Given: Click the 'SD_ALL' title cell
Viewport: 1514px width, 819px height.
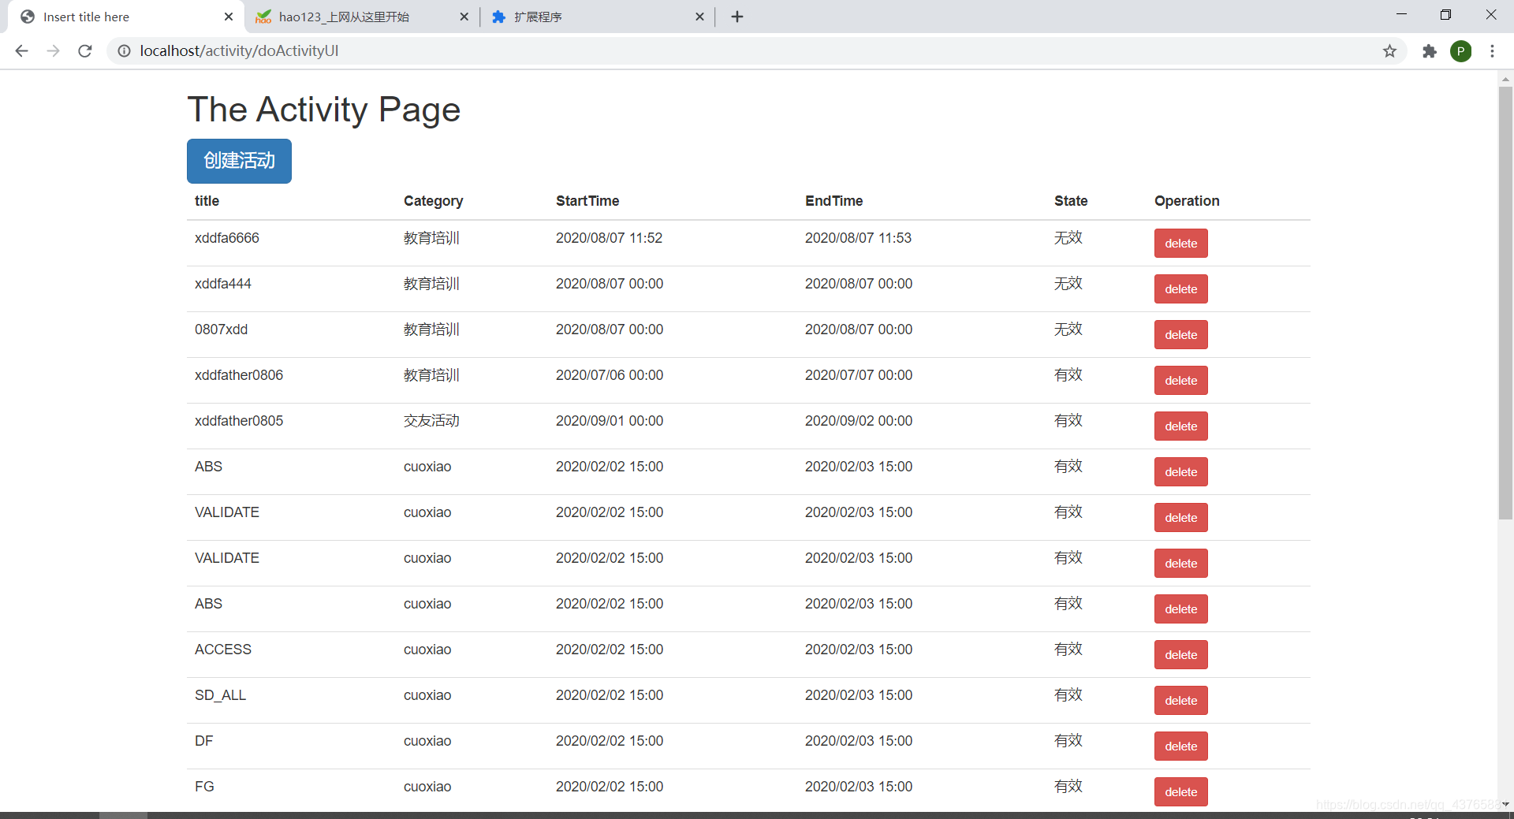Looking at the screenshot, I should [x=220, y=695].
